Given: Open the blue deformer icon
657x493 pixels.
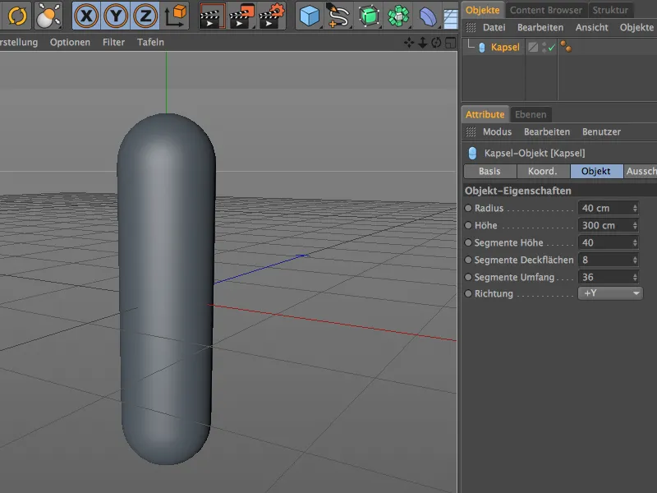Looking at the screenshot, I should pyautogui.click(x=427, y=16).
